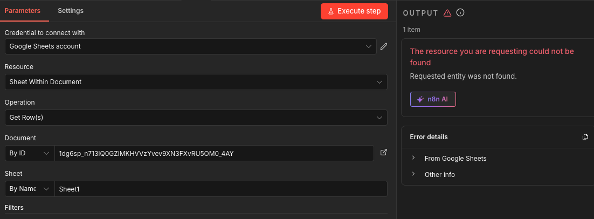Click the n8n AI button
594x219 pixels.
[433, 99]
